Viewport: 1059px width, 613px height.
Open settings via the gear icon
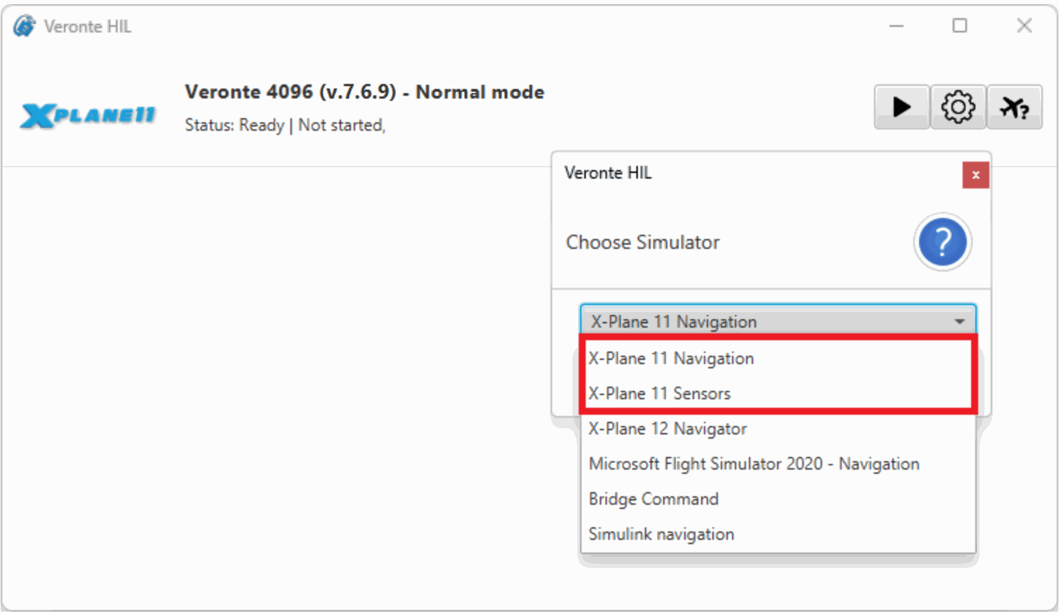(x=958, y=108)
